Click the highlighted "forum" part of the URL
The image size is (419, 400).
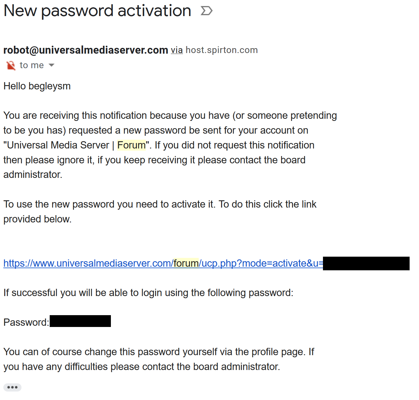point(186,263)
